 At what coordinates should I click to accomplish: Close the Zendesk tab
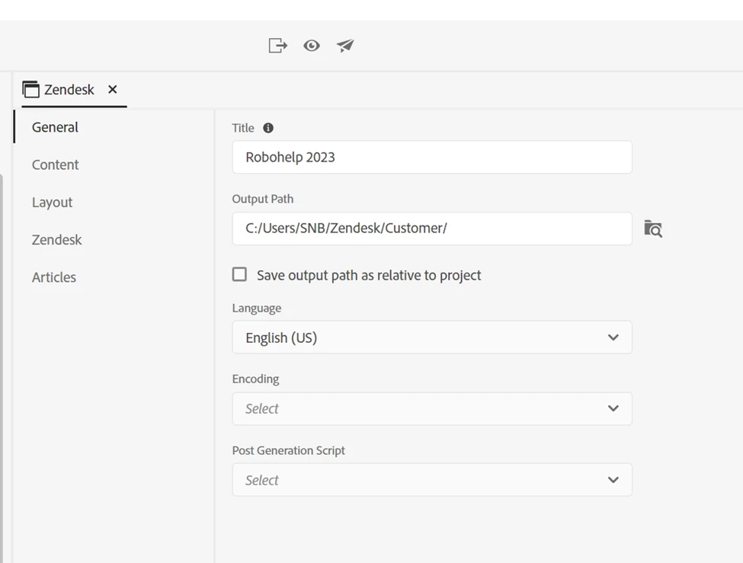tap(113, 90)
